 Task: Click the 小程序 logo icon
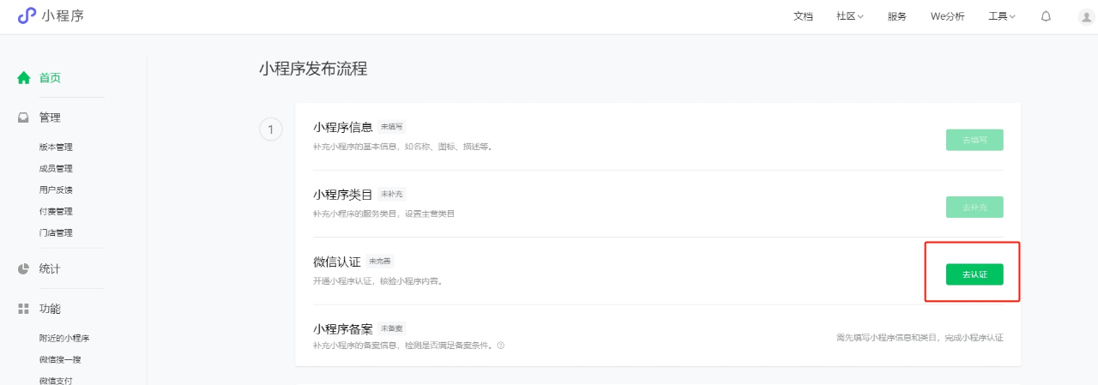click(x=27, y=15)
